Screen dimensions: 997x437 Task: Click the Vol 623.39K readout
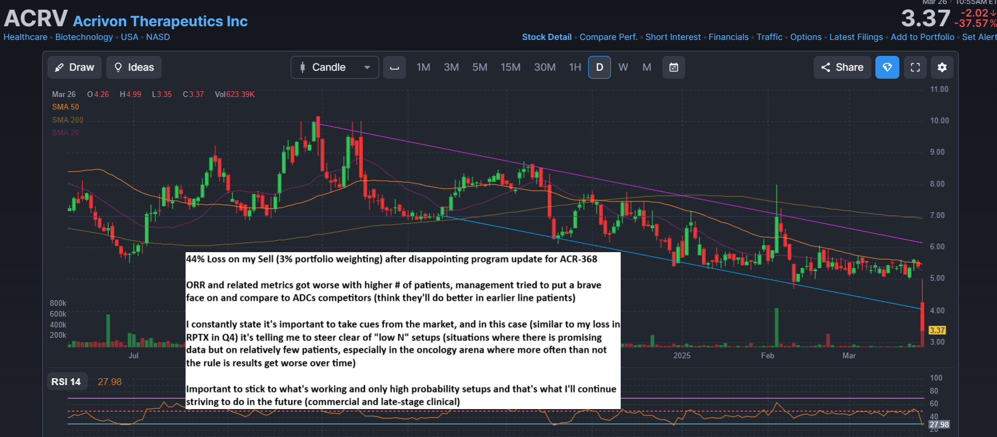(235, 94)
